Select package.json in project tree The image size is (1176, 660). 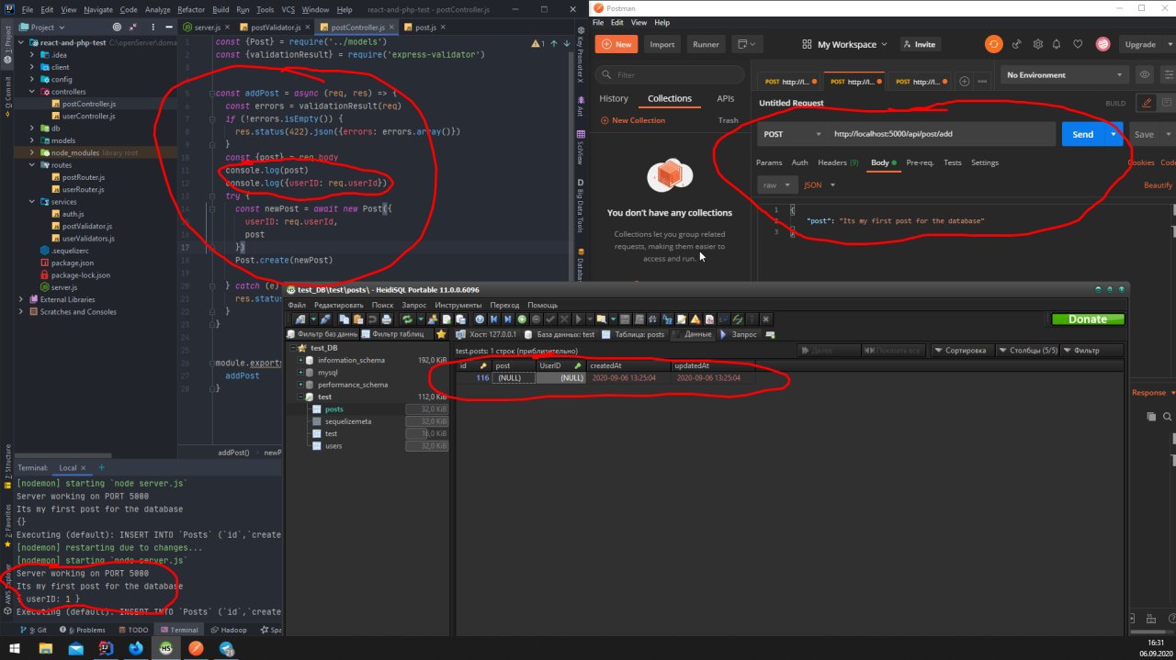tap(71, 262)
